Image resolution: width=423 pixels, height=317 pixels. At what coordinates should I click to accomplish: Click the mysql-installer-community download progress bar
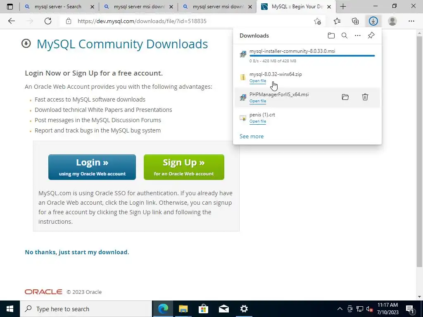tap(312, 56)
